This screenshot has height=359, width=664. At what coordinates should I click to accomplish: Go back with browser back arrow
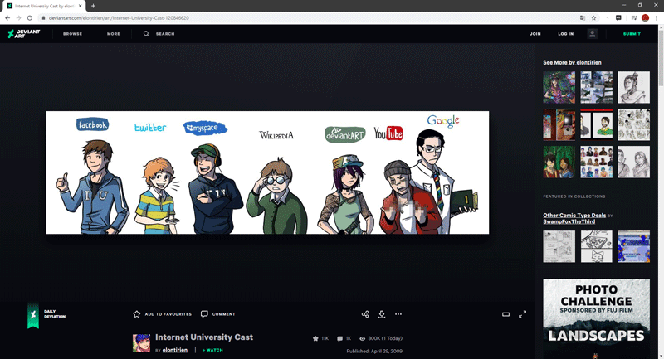point(7,17)
